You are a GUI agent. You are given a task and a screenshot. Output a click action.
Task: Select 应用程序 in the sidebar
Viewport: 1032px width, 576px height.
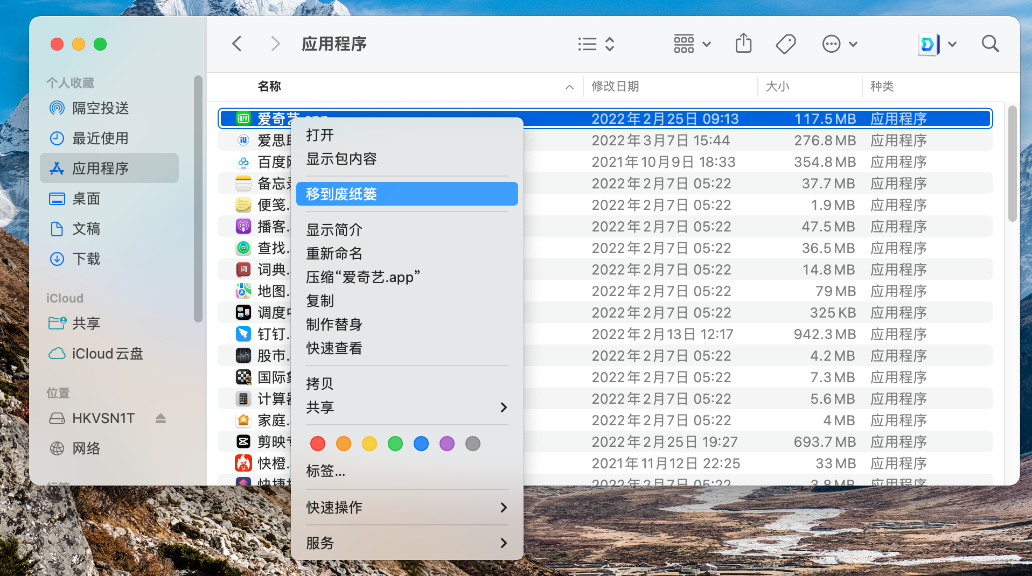109,168
